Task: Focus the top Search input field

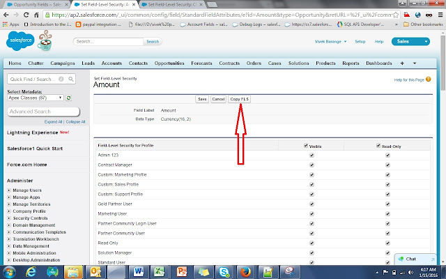Action: pyautogui.click(x=108, y=42)
